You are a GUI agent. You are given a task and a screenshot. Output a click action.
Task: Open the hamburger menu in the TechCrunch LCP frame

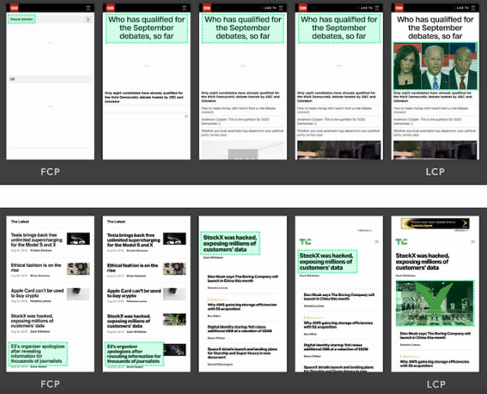coord(472,242)
